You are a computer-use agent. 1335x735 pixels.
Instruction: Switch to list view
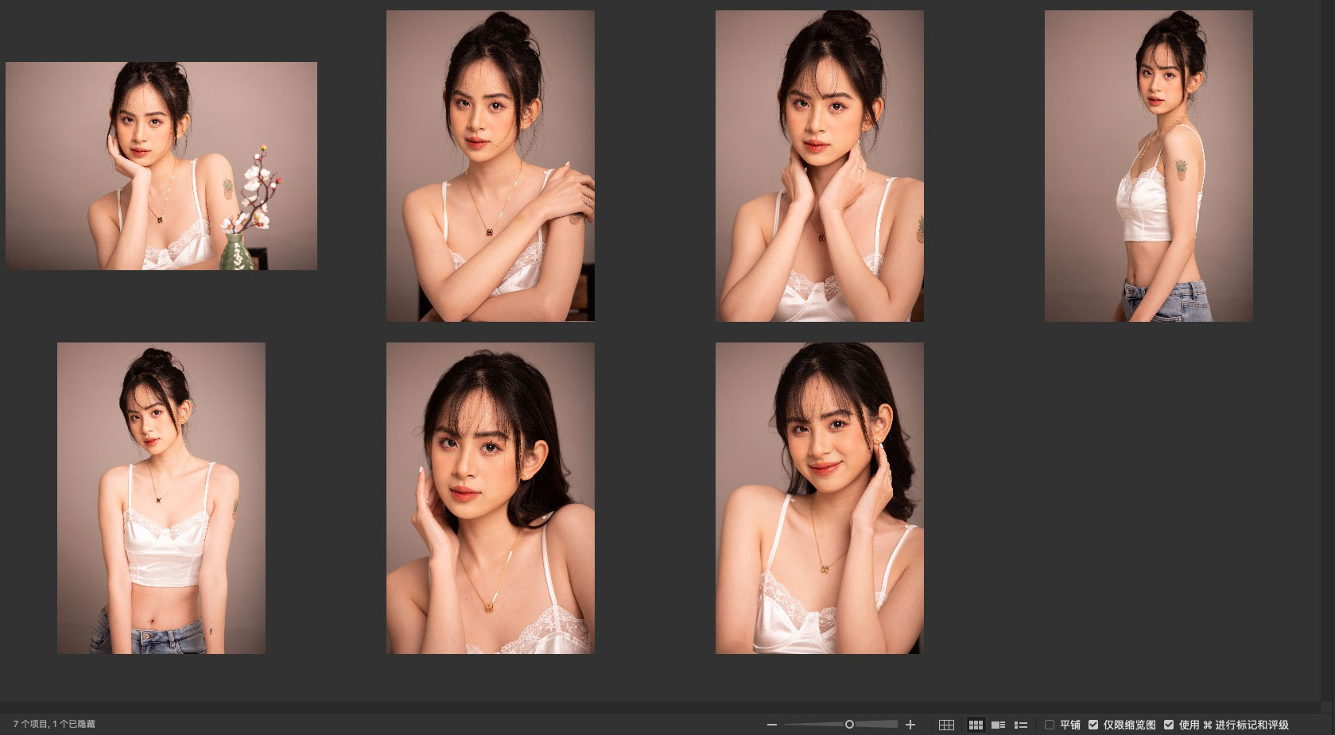coord(1021,725)
